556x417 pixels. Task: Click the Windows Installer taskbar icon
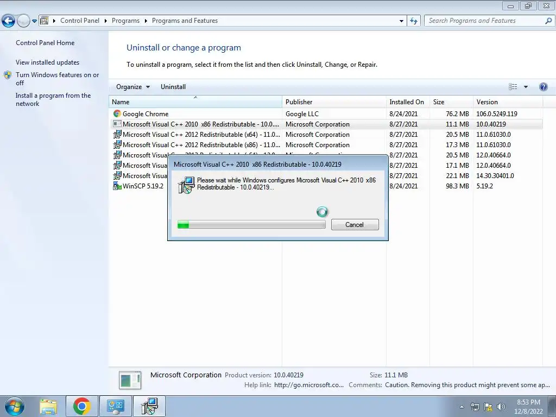pos(149,406)
